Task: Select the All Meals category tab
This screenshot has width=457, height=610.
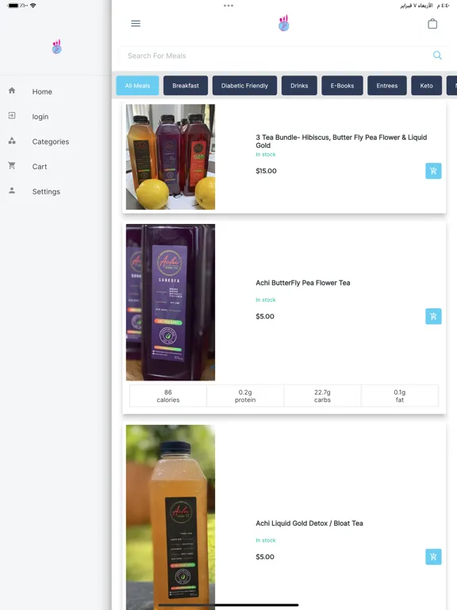Action: click(x=137, y=86)
